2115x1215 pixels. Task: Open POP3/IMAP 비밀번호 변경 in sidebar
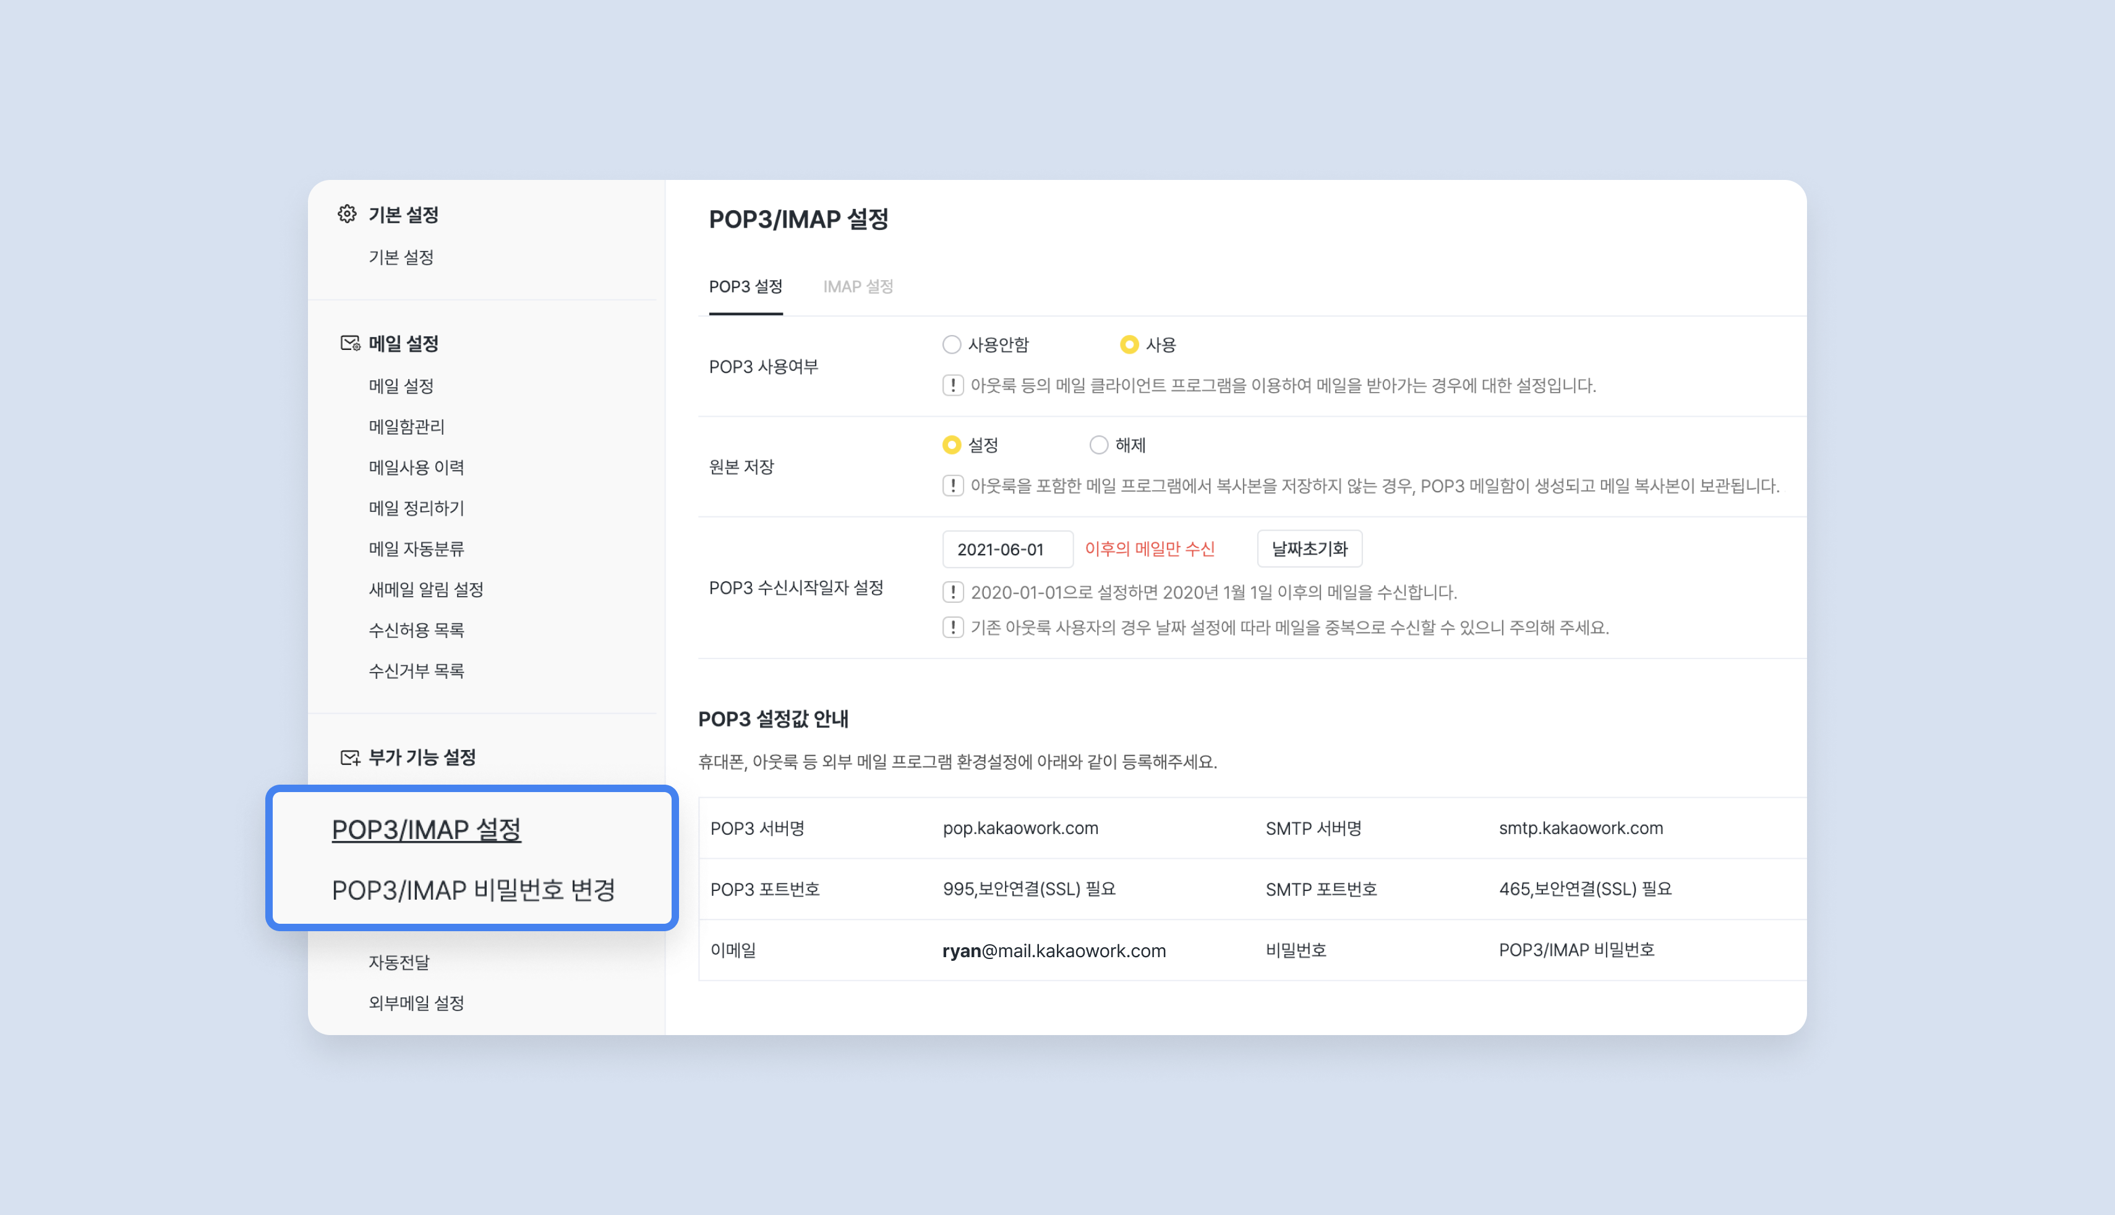tap(473, 890)
